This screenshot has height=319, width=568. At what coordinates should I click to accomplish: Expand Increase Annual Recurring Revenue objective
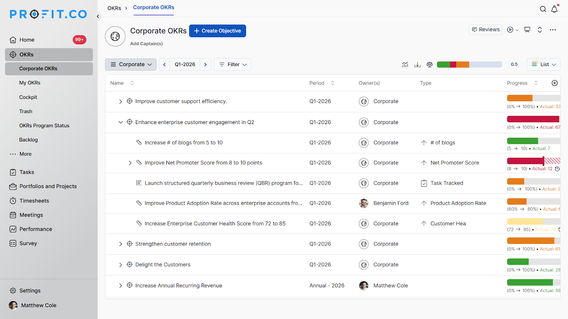(x=120, y=286)
